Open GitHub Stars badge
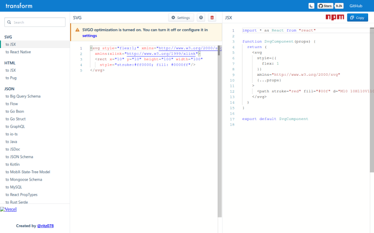Image resolution: width=374 pixels, height=233 pixels. tap(325, 6)
